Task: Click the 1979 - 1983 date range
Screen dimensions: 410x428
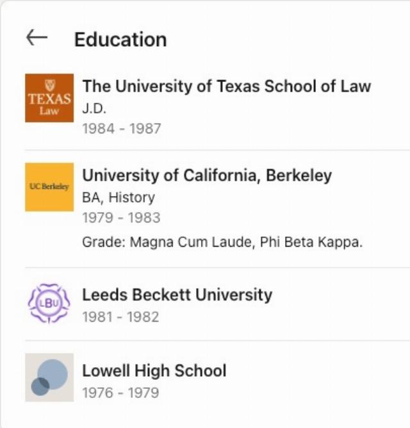Action: pos(121,218)
